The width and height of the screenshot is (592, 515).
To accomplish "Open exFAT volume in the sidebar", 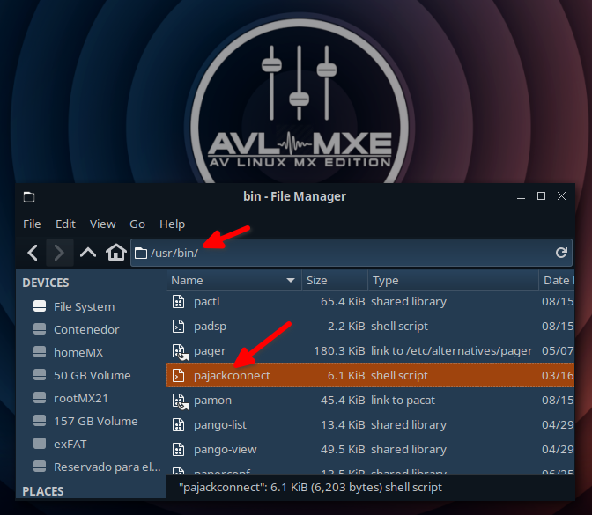I will click(70, 444).
